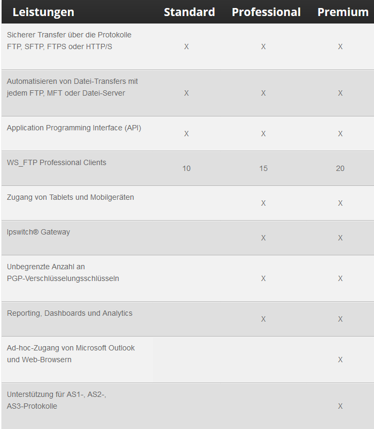Click 'Zugang von Tablets und Mobilgeräten' label

coord(71,197)
